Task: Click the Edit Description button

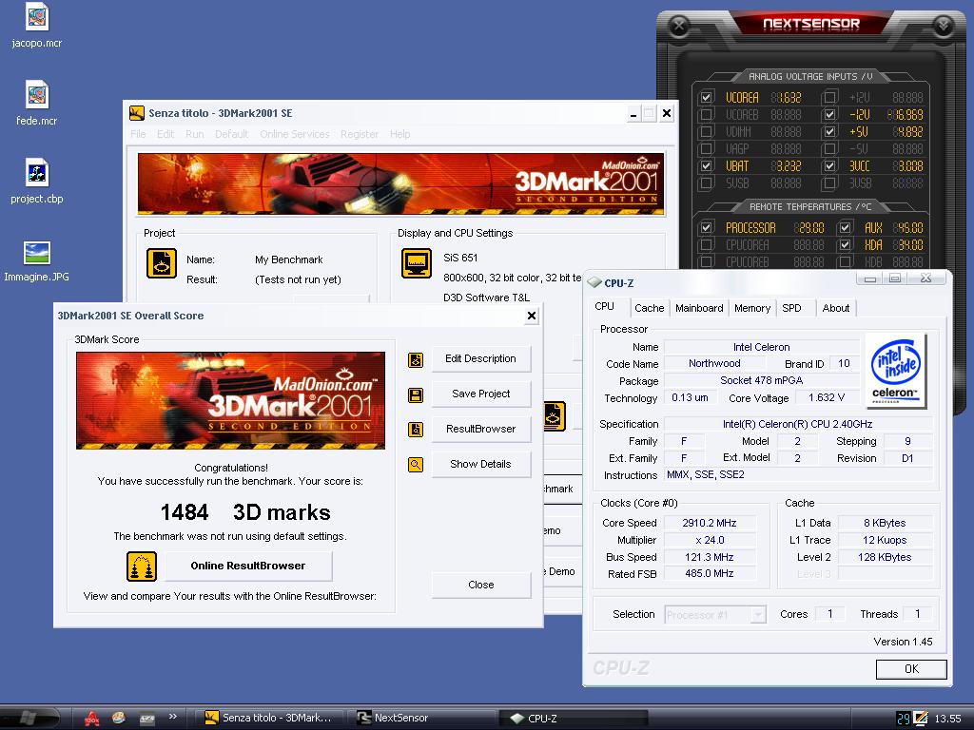Action: pos(480,358)
